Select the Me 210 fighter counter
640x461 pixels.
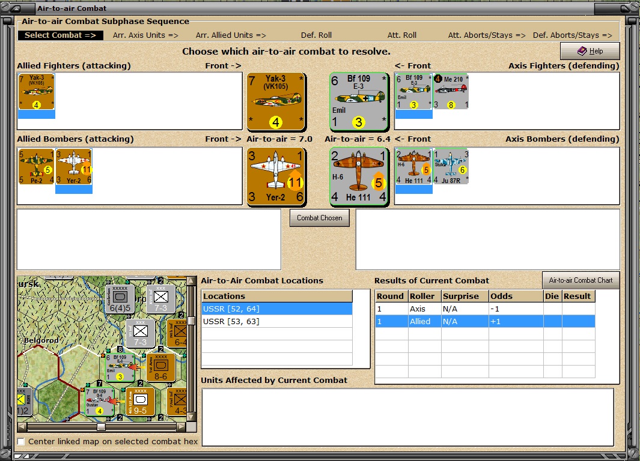(x=451, y=92)
